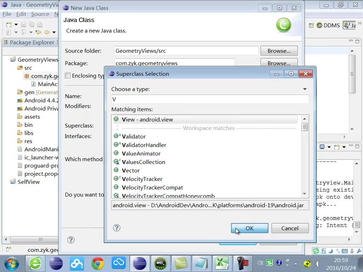Open the Windows Start menu
363x272 pixels.
click(11, 263)
